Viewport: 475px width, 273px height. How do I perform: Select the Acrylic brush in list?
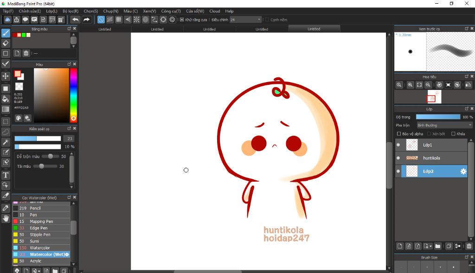41,261
